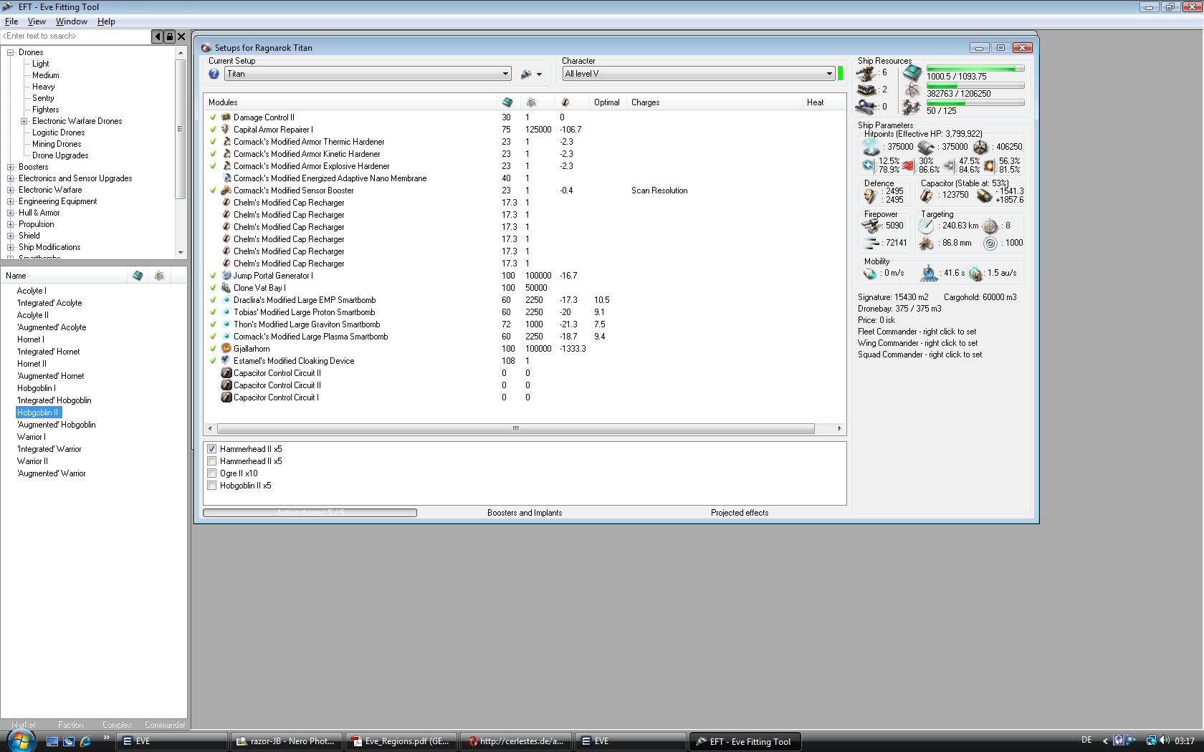This screenshot has width=1204, height=752.
Task: Click the sensor strength icon beside 1000
Action: pyautogui.click(x=990, y=244)
